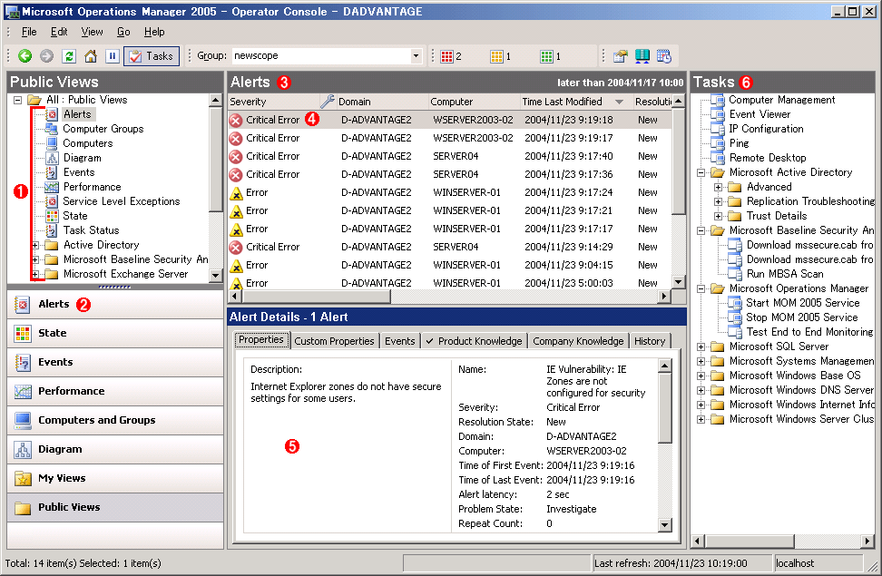Screen dimensions: 882x576
Task: Open the Computers and Groups navigation button
Action: 115,420
